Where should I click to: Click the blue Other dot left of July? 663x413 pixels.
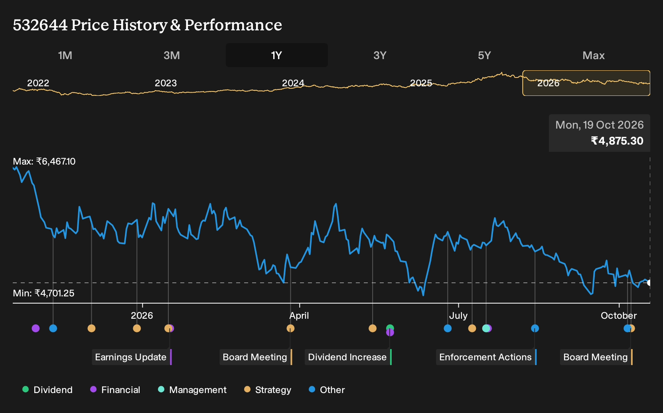coord(448,328)
